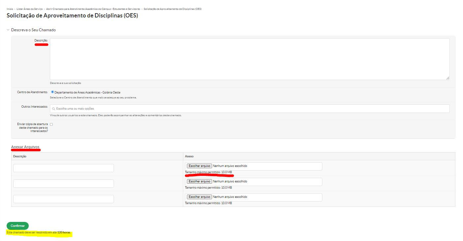The height and width of the screenshot is (241, 463).
Task: Click inside the large Descrição text area
Action: (x=249, y=59)
